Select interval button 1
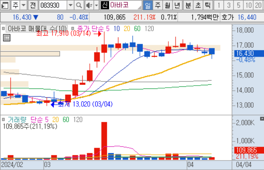The width and height of the screenshot is (264, 170). (x=219, y=5)
